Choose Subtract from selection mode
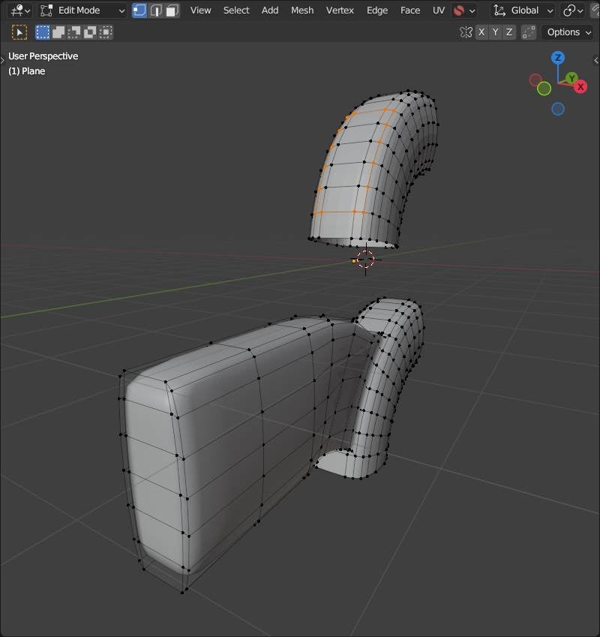 [74, 32]
